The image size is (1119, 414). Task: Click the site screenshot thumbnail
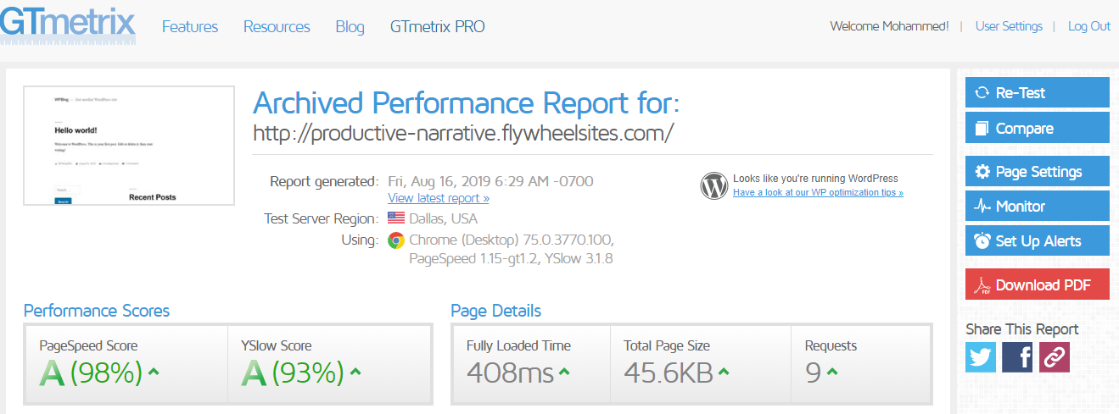pyautogui.click(x=129, y=146)
